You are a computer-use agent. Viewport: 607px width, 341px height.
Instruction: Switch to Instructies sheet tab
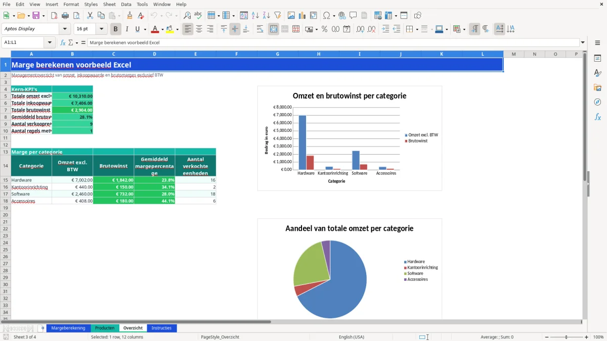tap(161, 328)
